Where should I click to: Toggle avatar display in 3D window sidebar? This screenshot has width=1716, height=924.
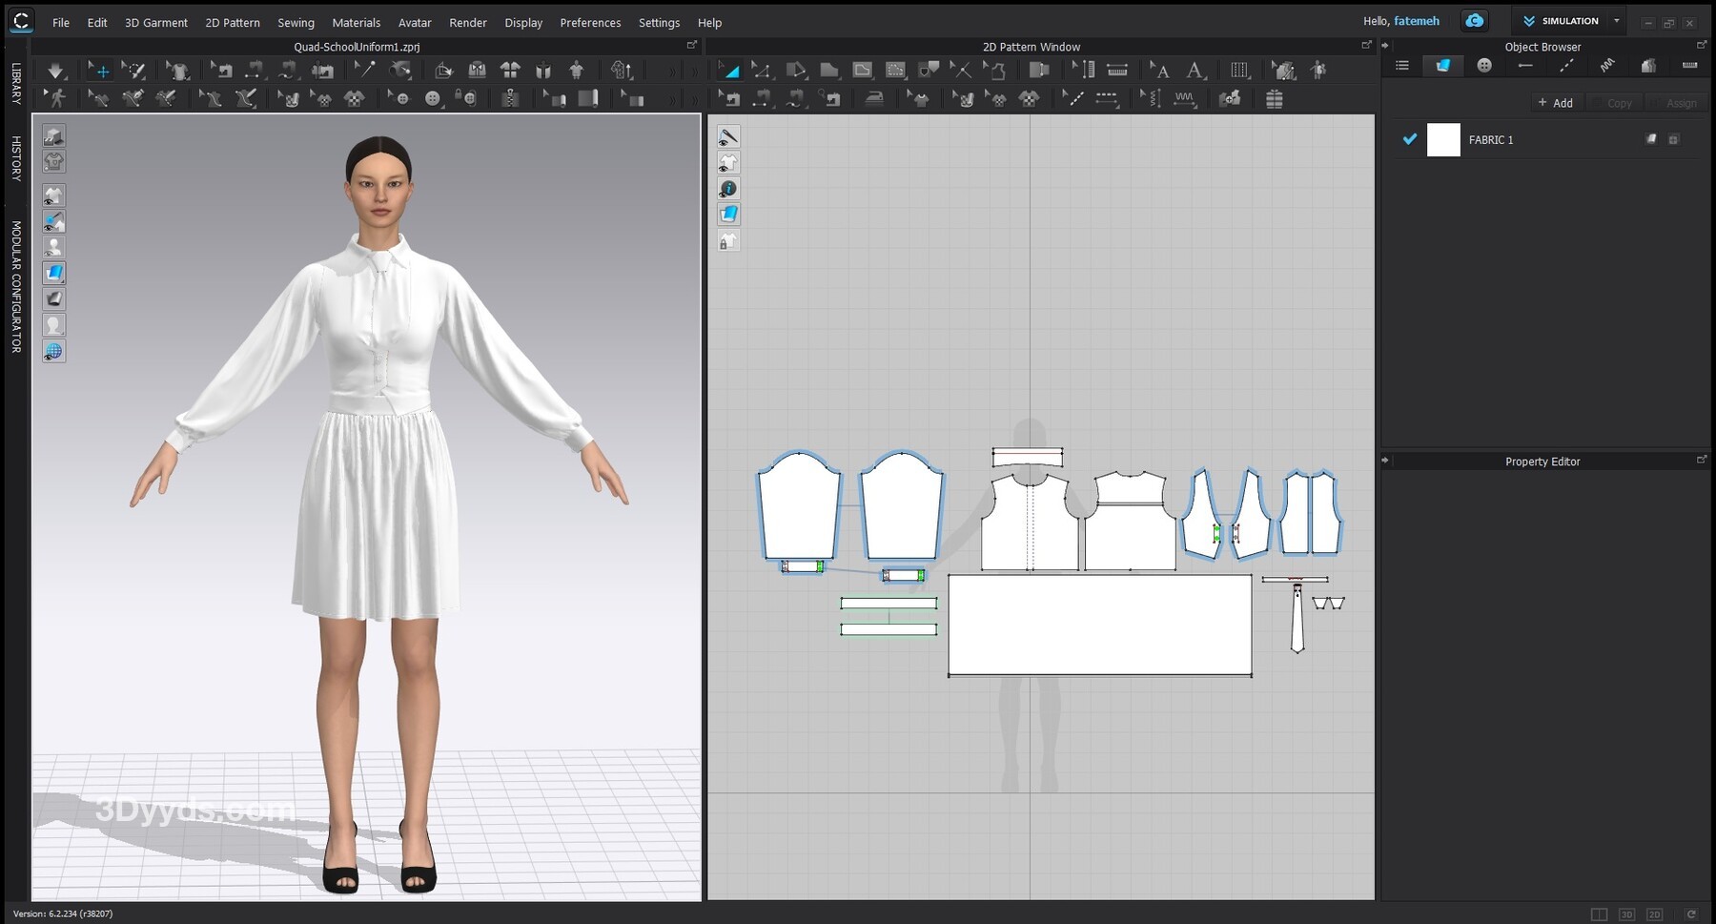[x=54, y=247]
